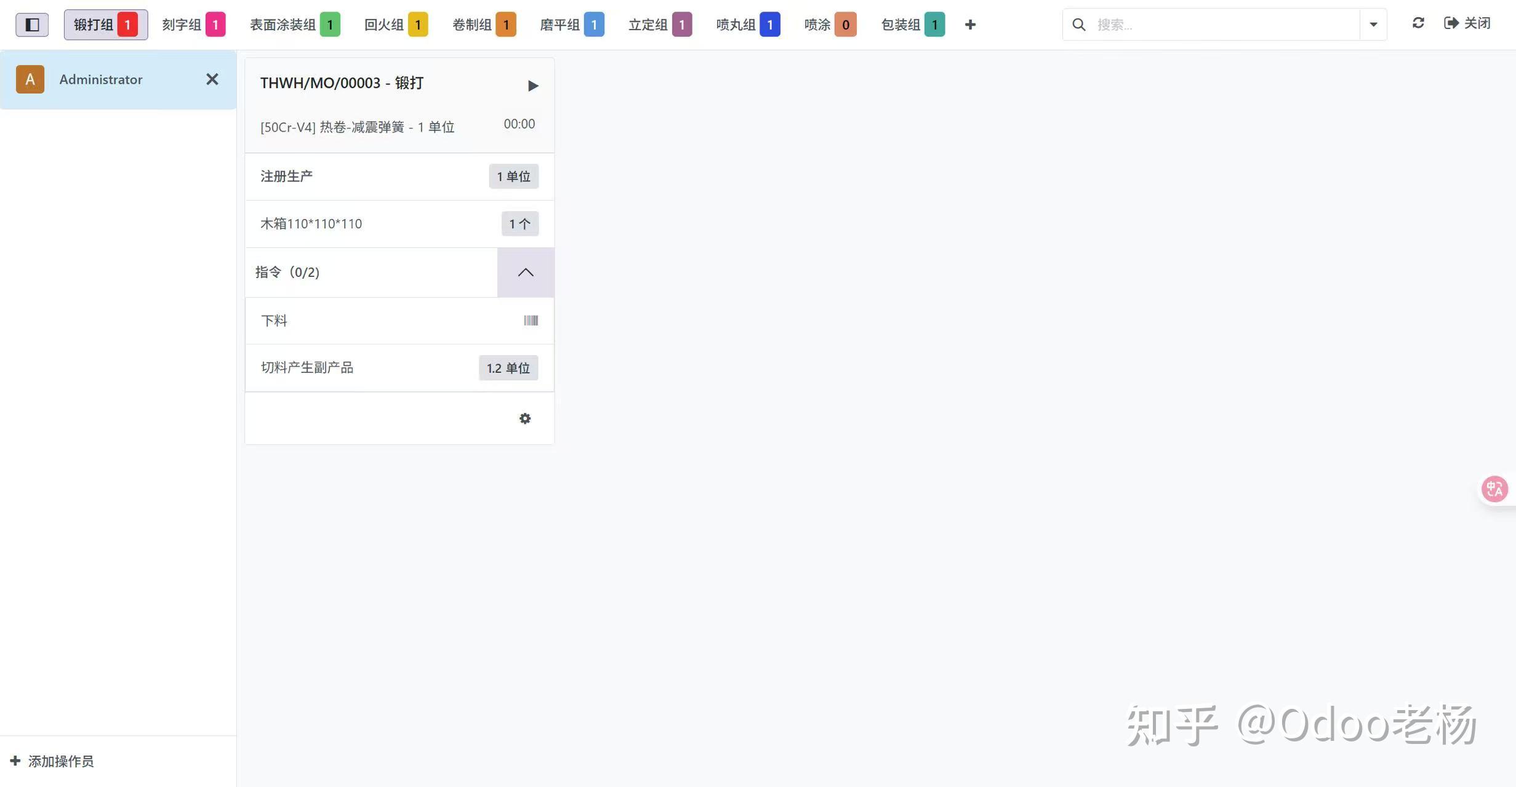
Task: Click the 关闭 exit button
Action: pos(1467,23)
